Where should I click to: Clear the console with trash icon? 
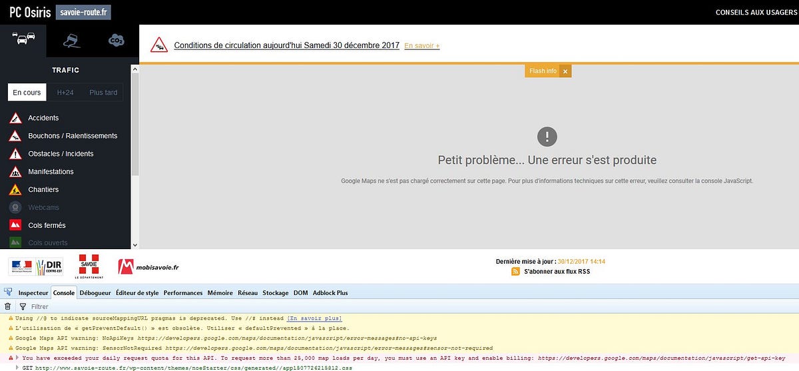coord(8,306)
